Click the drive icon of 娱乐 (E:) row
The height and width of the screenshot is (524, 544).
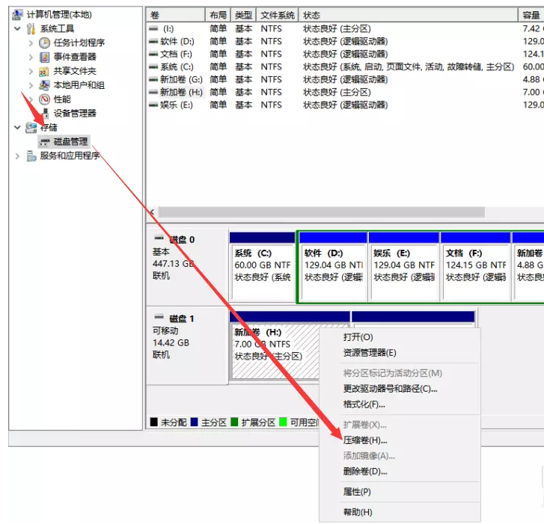point(153,105)
